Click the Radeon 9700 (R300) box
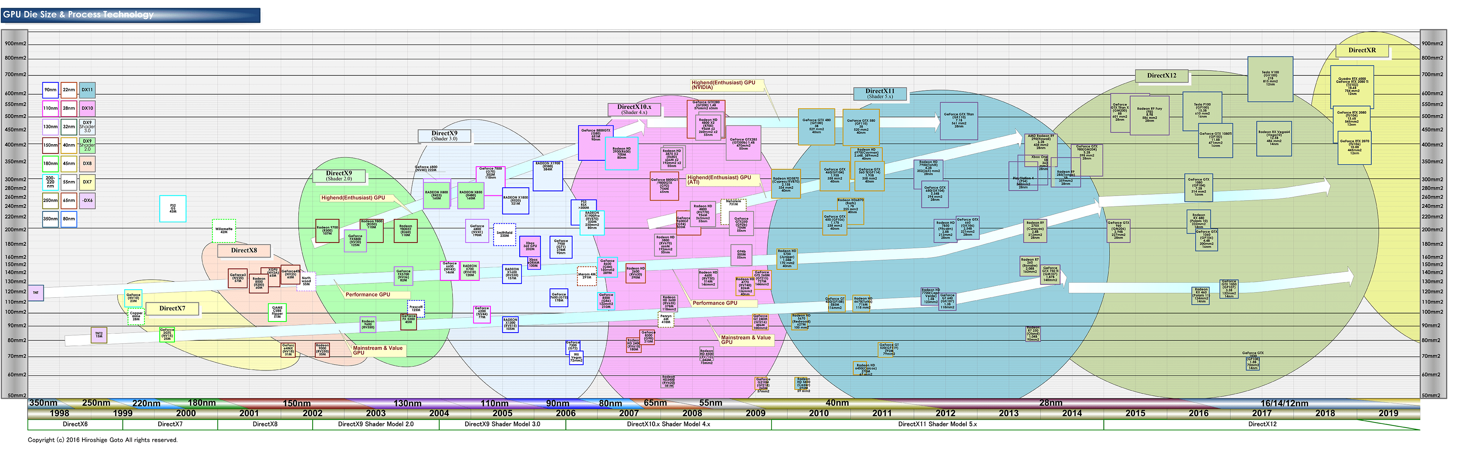This screenshot has height=451, width=1473. (327, 231)
